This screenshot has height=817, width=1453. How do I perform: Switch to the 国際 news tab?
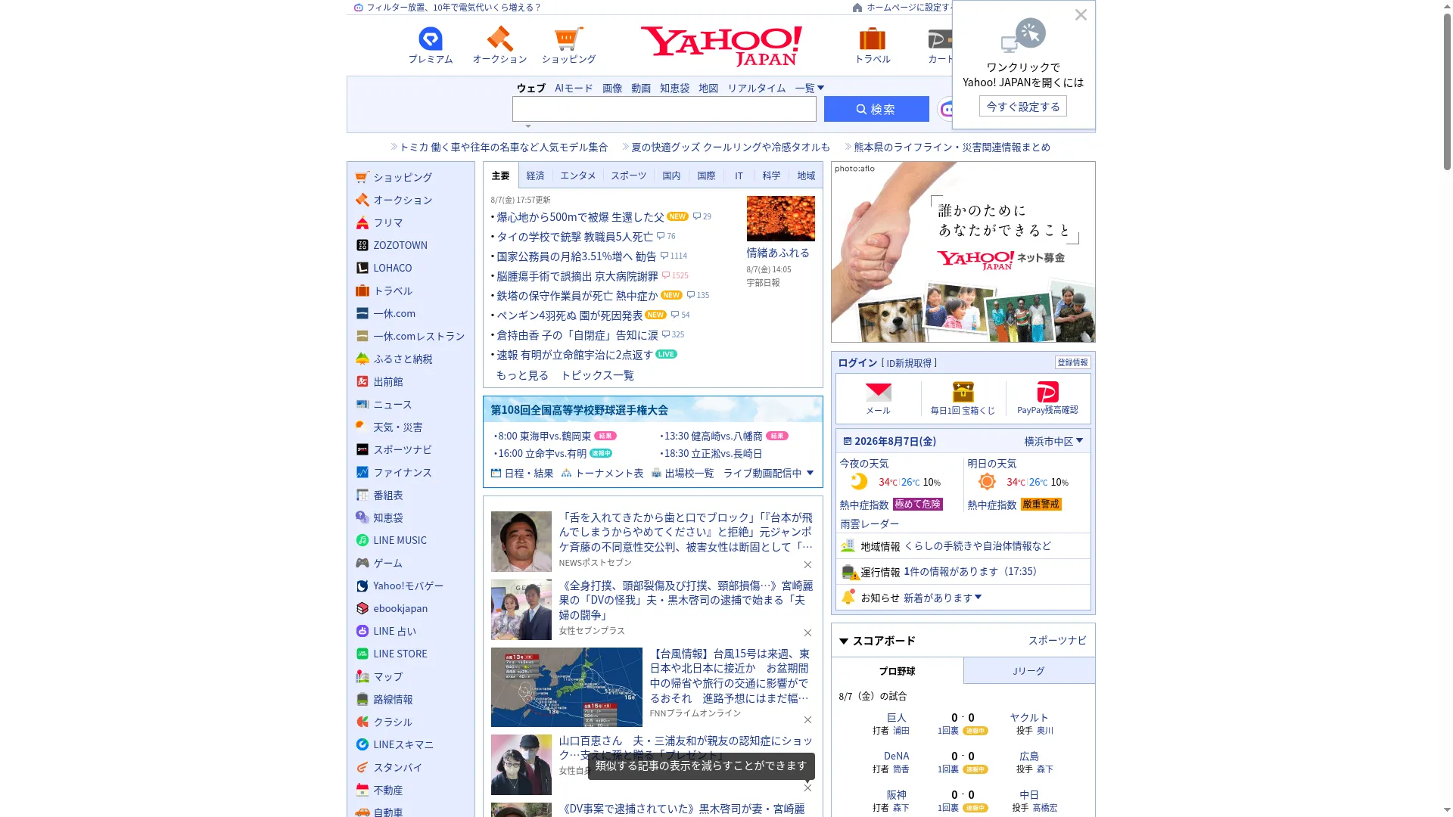coord(706,176)
